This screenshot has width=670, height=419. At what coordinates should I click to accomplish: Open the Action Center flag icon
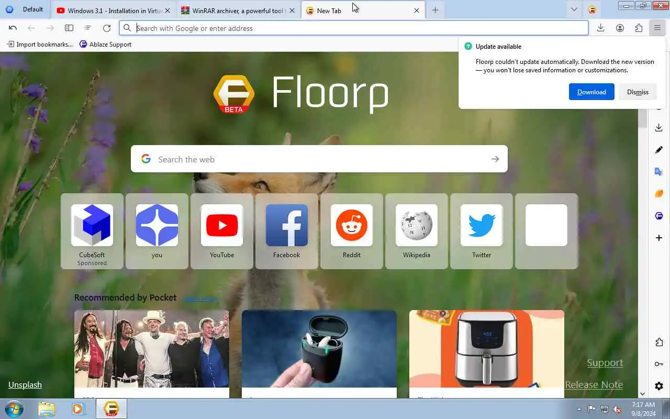point(591,409)
